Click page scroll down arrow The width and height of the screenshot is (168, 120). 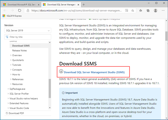[x=166, y=118]
